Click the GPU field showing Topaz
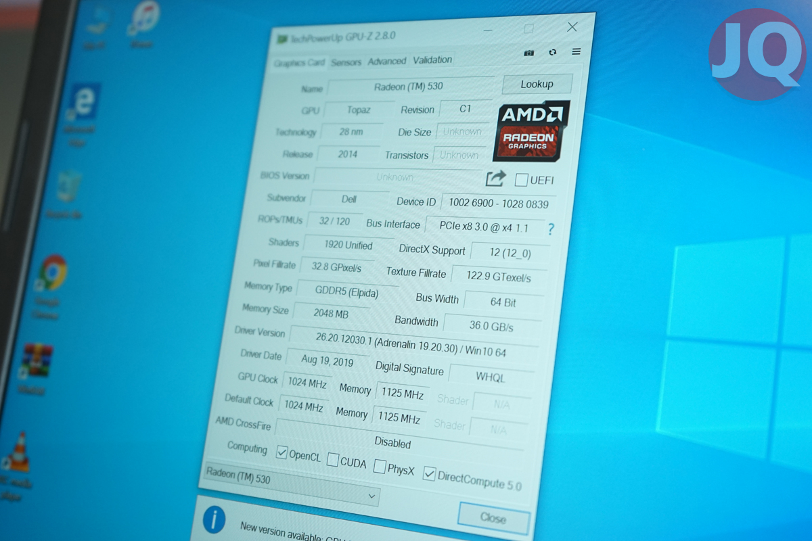The width and height of the screenshot is (812, 541). [x=359, y=110]
